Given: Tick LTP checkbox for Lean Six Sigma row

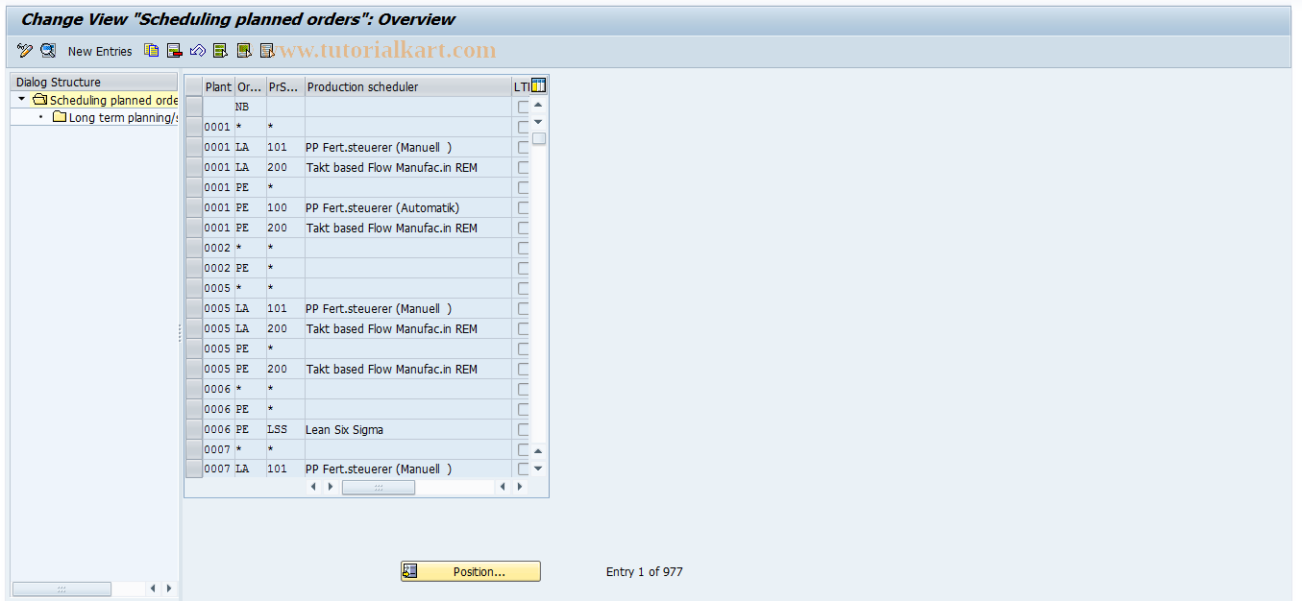Looking at the screenshot, I should click(524, 429).
